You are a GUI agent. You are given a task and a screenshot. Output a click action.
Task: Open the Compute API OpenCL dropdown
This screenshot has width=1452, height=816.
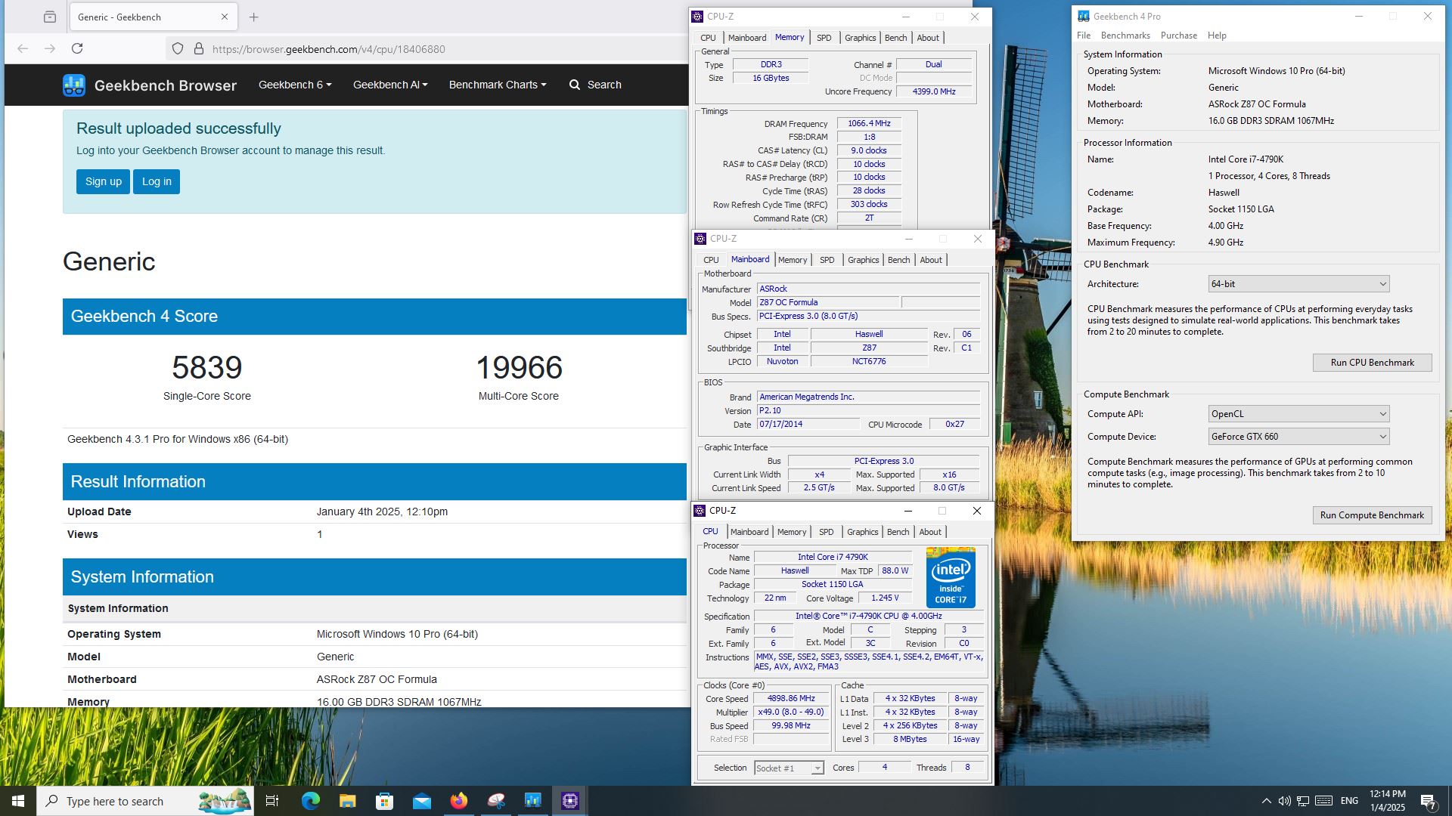pyautogui.click(x=1298, y=414)
